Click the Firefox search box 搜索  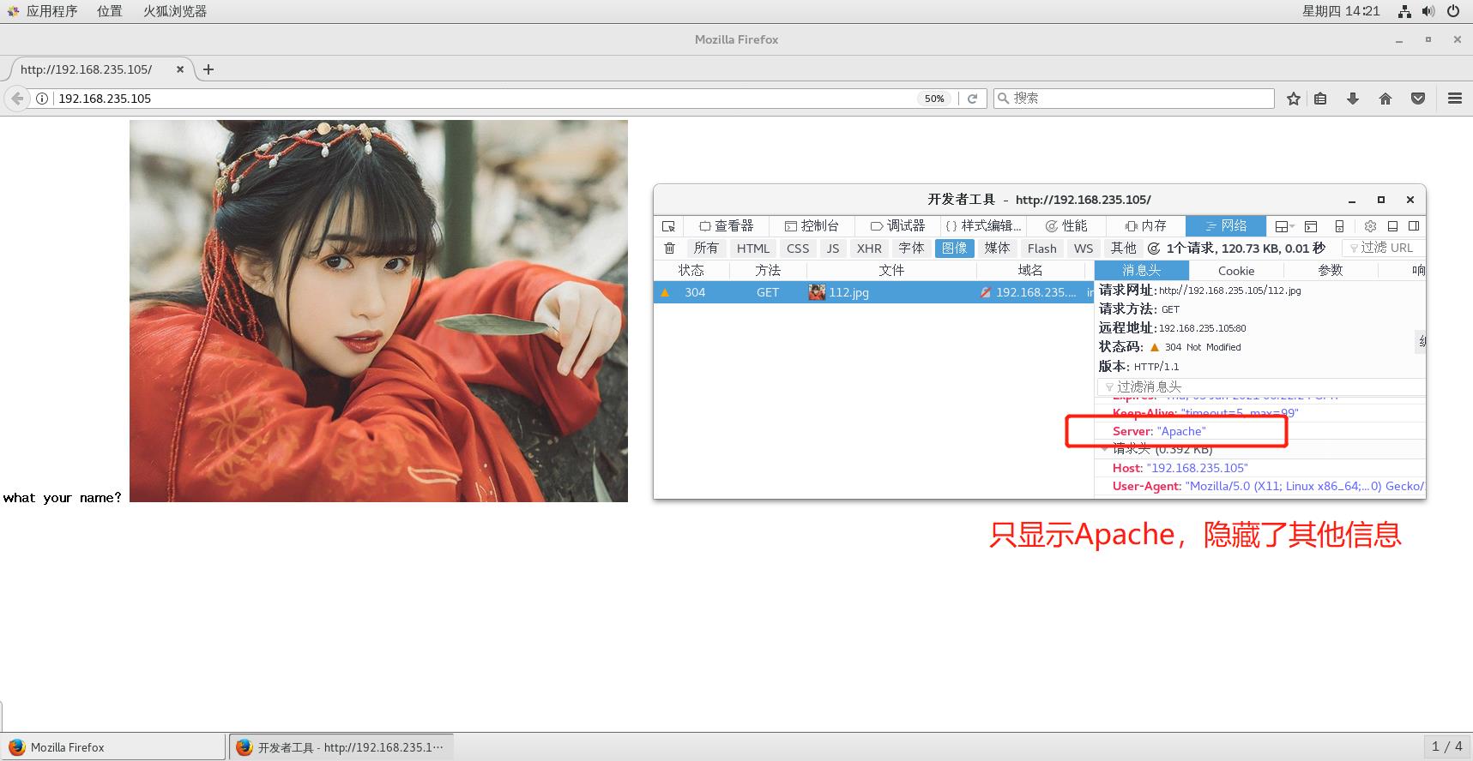[1133, 99]
